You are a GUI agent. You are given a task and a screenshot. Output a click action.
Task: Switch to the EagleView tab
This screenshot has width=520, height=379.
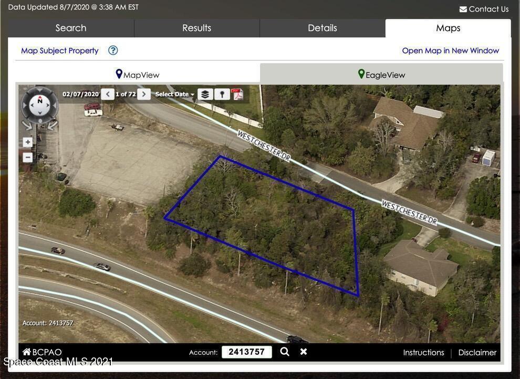381,74
